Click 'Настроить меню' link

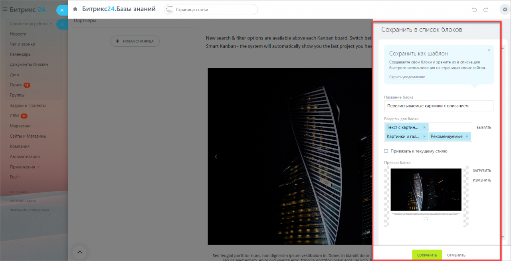click(x=23, y=201)
